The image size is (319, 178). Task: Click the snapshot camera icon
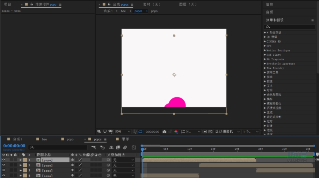(164, 132)
